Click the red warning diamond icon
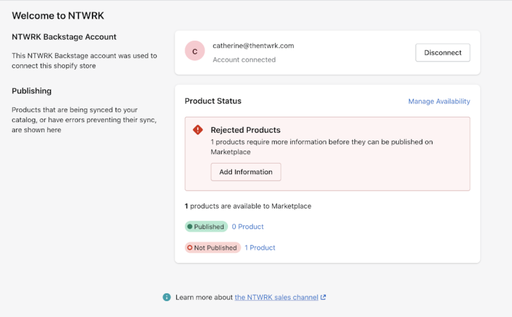The image size is (512, 317). coord(198,130)
